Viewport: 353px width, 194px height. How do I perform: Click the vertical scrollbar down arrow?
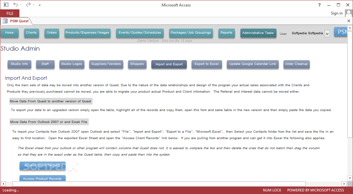[x=350, y=178]
